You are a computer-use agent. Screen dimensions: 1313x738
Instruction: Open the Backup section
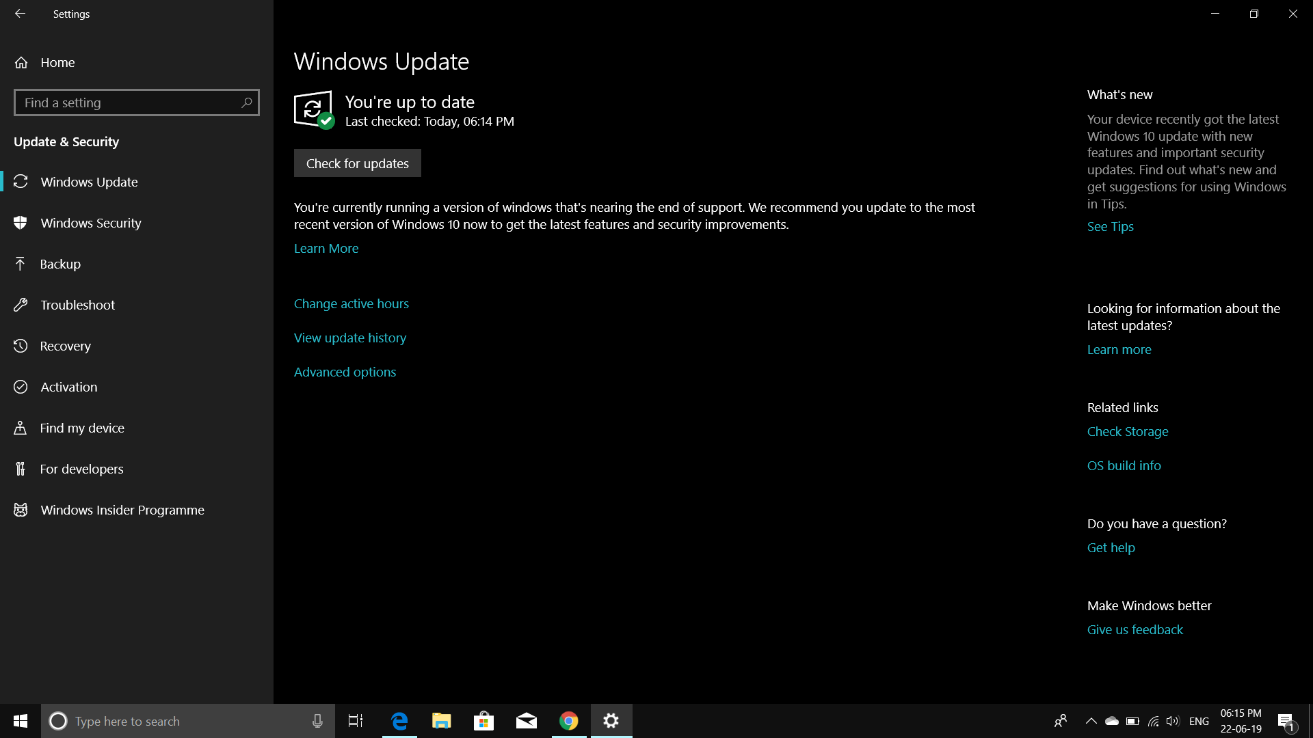(137, 264)
